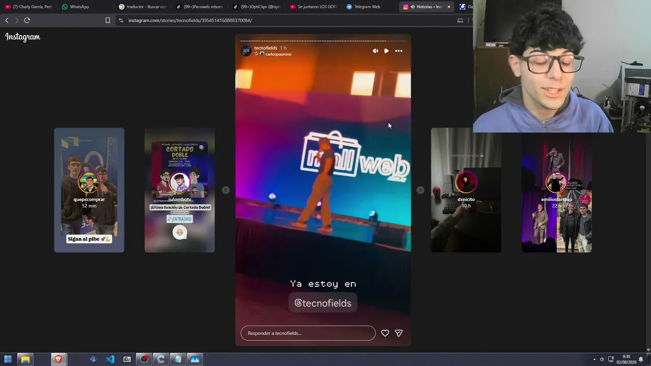Viewport: 651px width, 366px height.
Task: Open 7-Zip from the taskbar
Action: click(127, 359)
